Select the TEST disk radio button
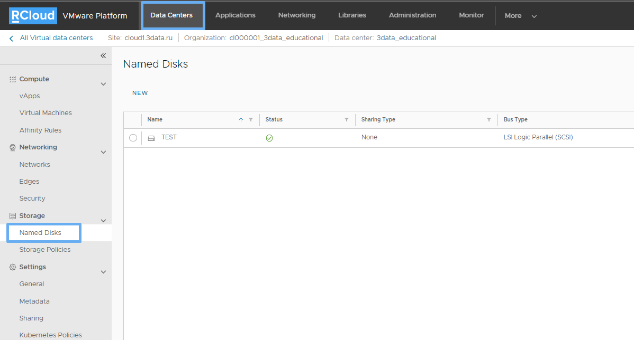Screen dimensions: 634x340 133,138
